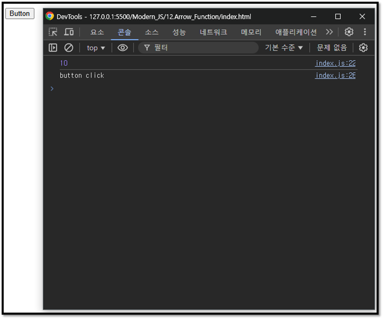The width and height of the screenshot is (383, 319).
Task: Close the DevTools window
Action: coord(362,16)
